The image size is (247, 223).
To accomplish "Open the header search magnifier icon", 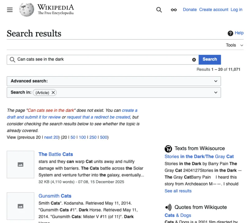I will pos(159,10).
